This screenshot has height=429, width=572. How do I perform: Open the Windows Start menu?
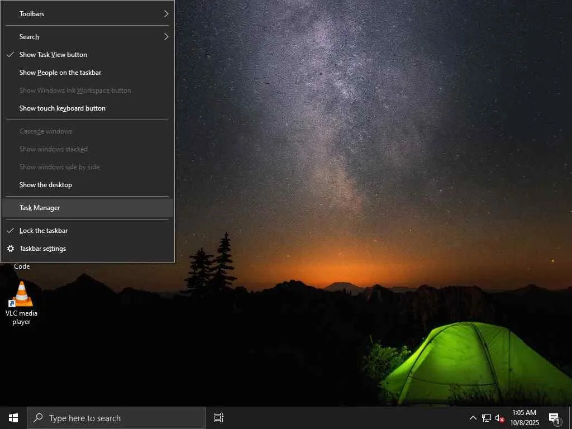(x=13, y=418)
